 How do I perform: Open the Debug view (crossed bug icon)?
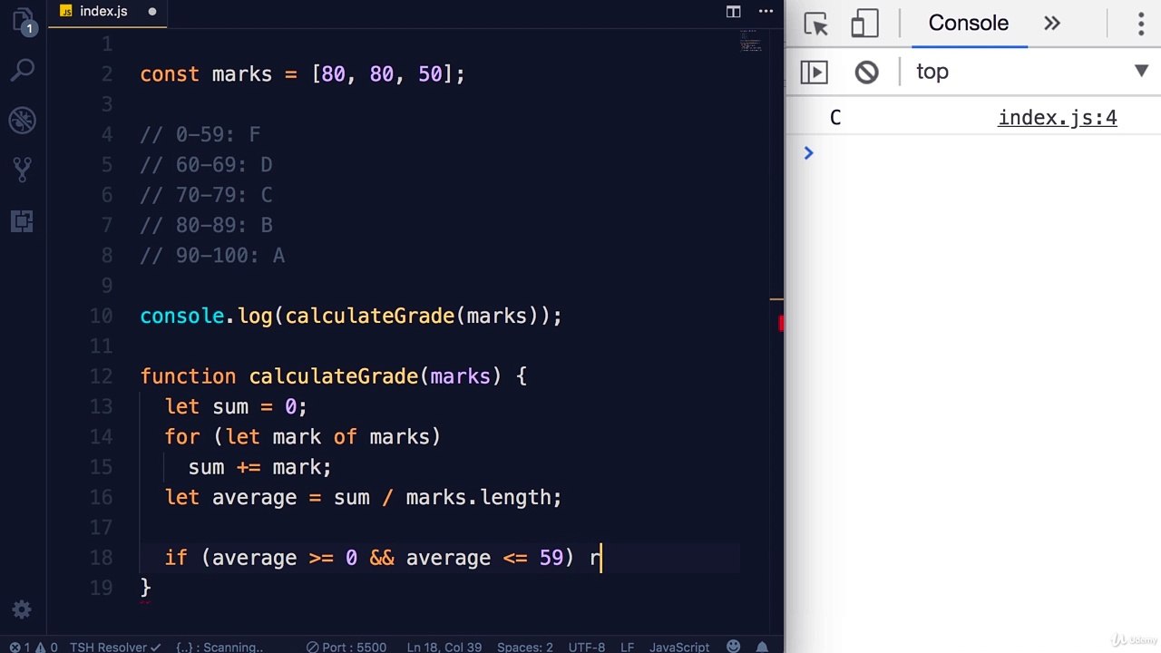(x=23, y=120)
